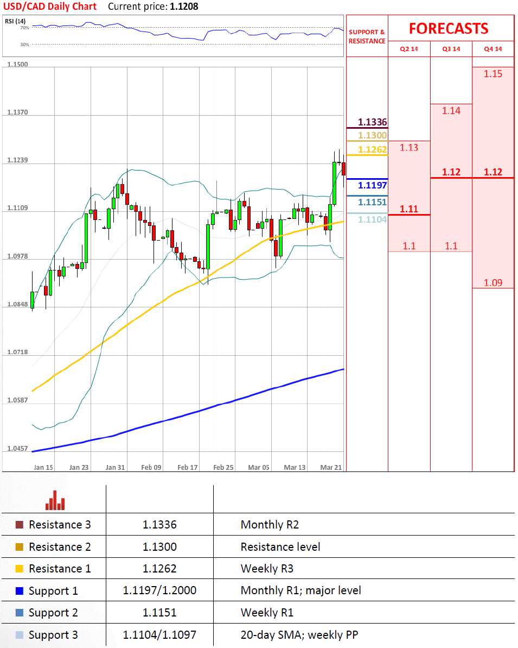
Task: Click the Jan 31 date axis label
Action: (115, 468)
